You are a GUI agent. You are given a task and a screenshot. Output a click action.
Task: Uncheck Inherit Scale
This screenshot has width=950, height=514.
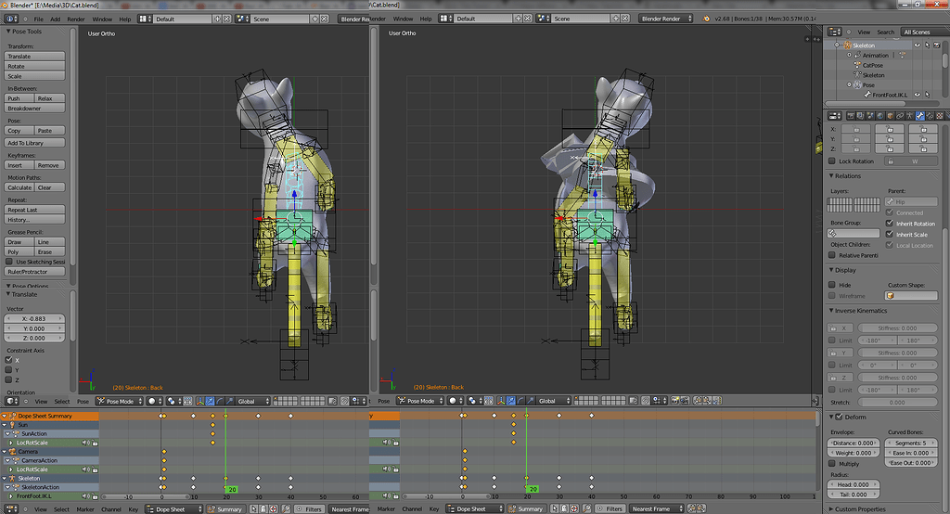point(890,235)
